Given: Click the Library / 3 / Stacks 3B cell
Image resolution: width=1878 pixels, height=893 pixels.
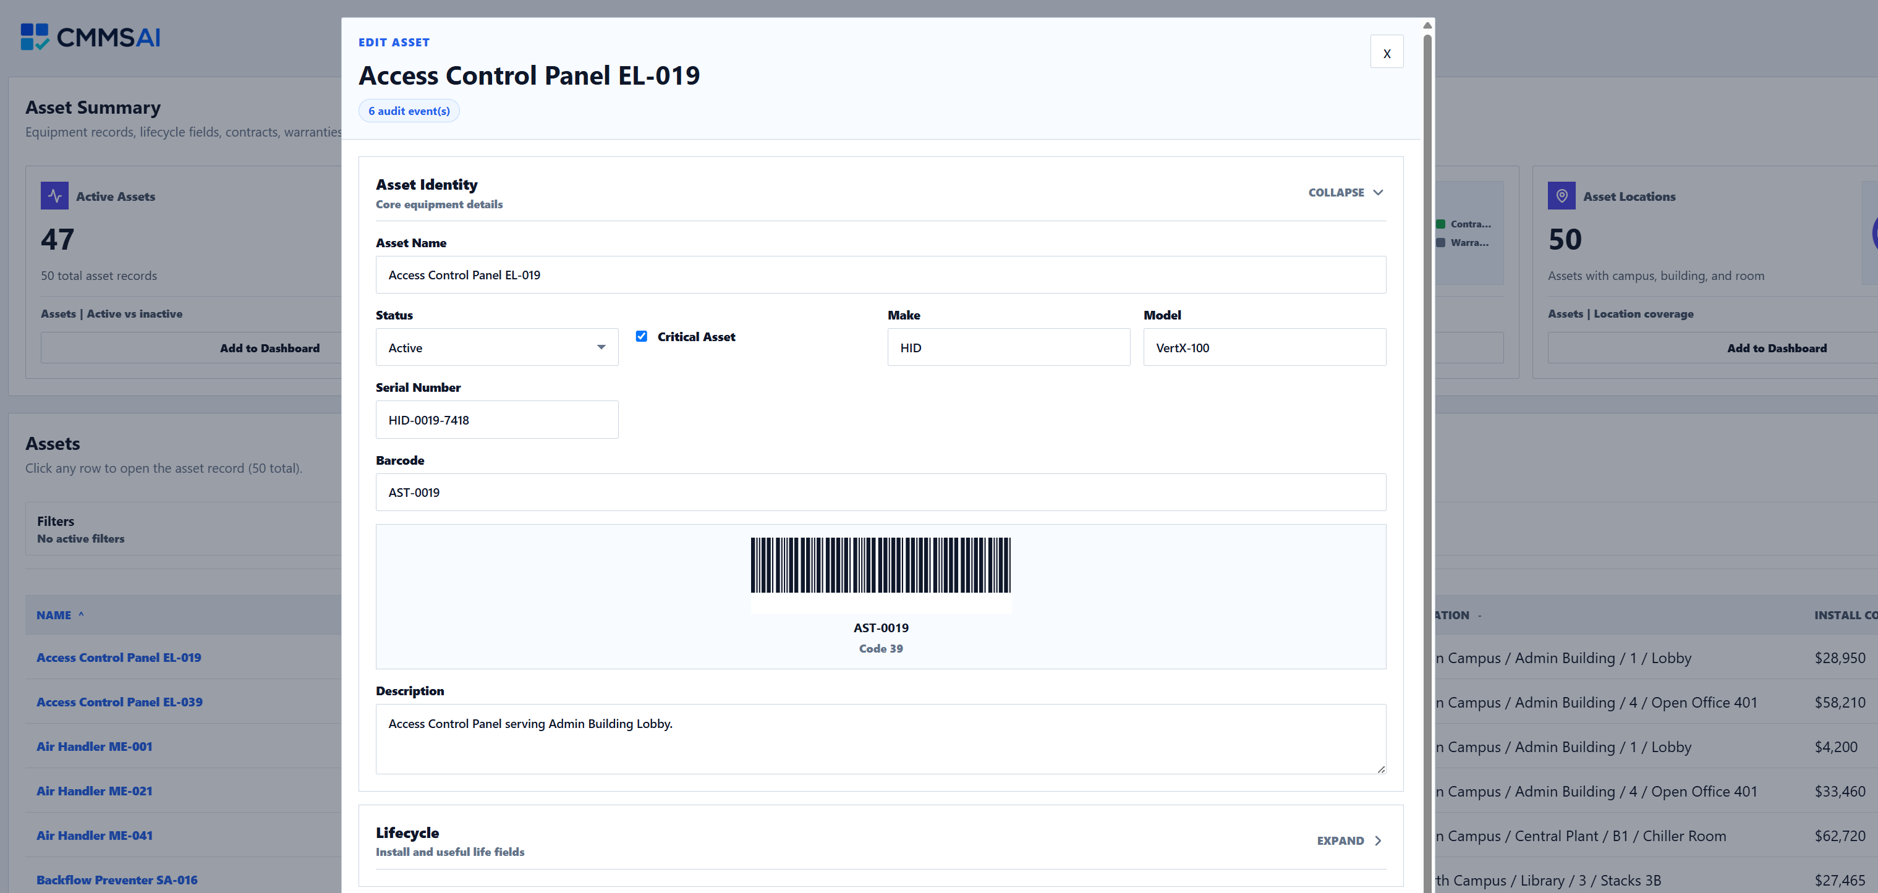Looking at the screenshot, I should click(x=1549, y=880).
